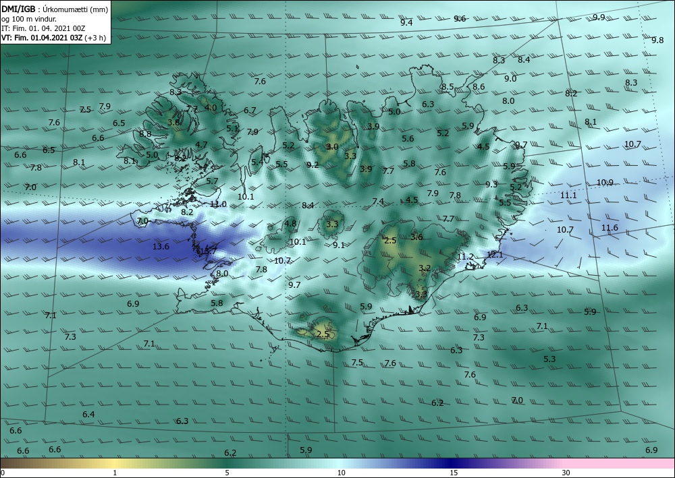Screen dimensions: 675x478
Task: Click the 3.8 value in the Westfjords
Action: point(173,123)
